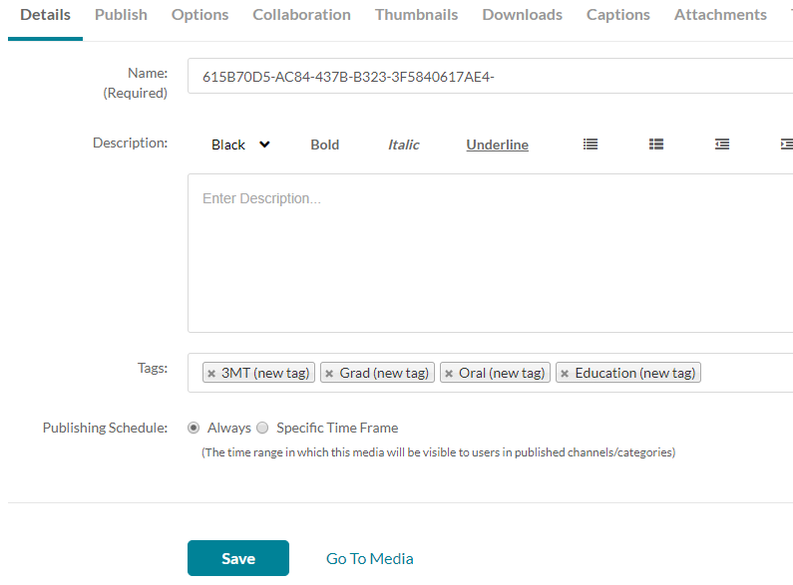Click the tags field after Education tag
Screen dimensions: 793x585
(x=746, y=374)
